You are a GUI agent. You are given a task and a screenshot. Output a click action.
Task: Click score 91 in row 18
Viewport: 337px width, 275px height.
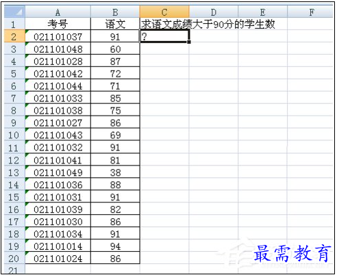[x=115, y=233]
